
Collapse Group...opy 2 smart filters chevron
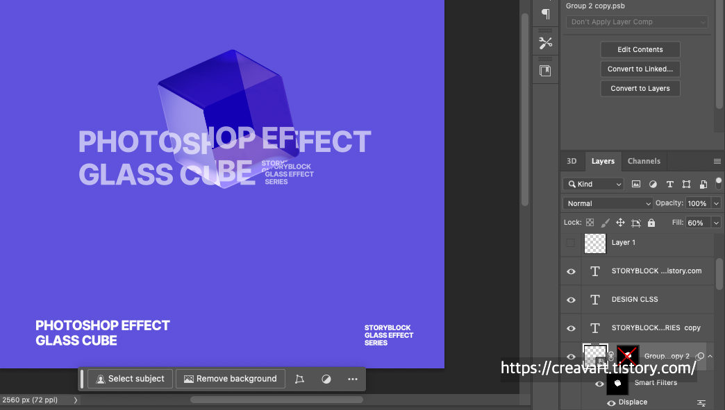click(710, 356)
